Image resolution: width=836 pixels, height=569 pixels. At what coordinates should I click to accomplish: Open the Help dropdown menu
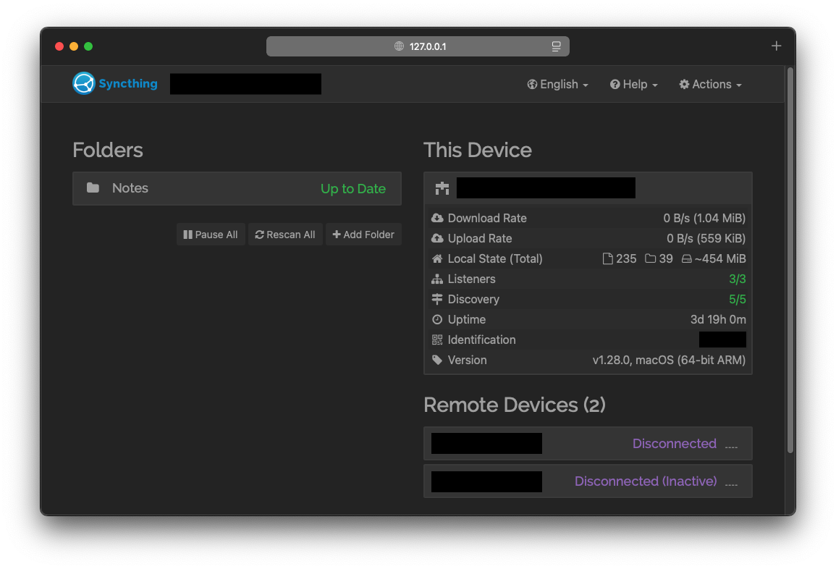(x=634, y=85)
